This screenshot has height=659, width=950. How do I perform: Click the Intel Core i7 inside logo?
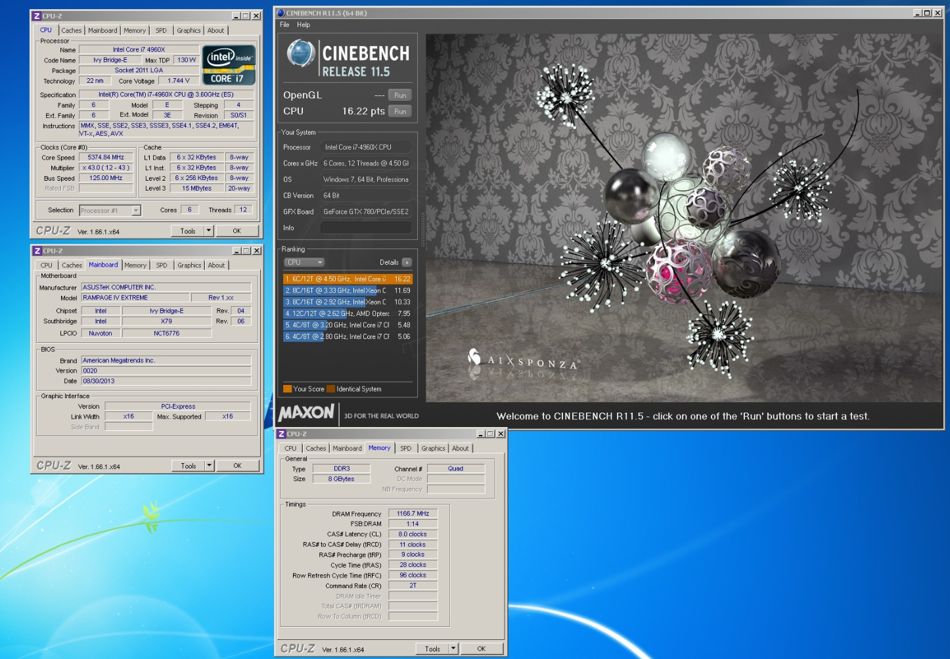pos(228,65)
